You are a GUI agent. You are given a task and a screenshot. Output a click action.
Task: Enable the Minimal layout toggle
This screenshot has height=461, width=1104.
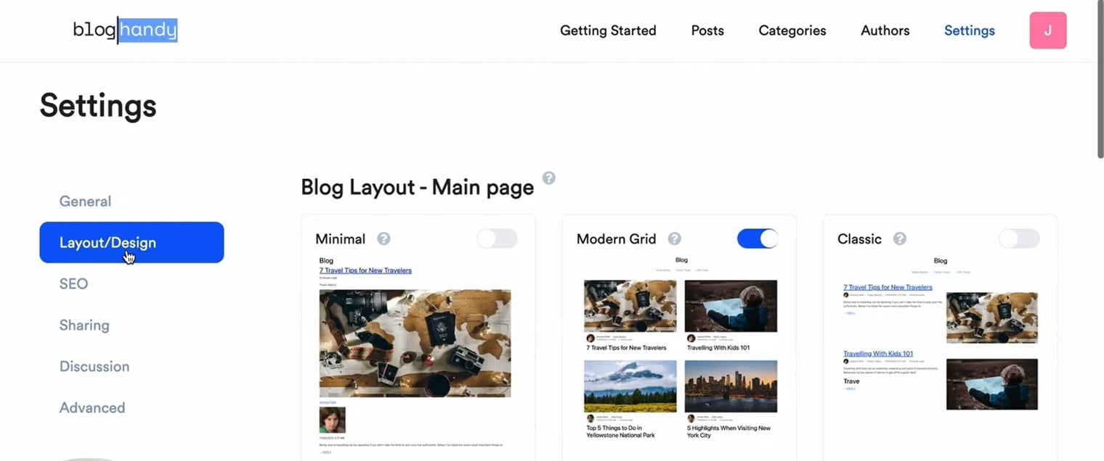click(497, 238)
